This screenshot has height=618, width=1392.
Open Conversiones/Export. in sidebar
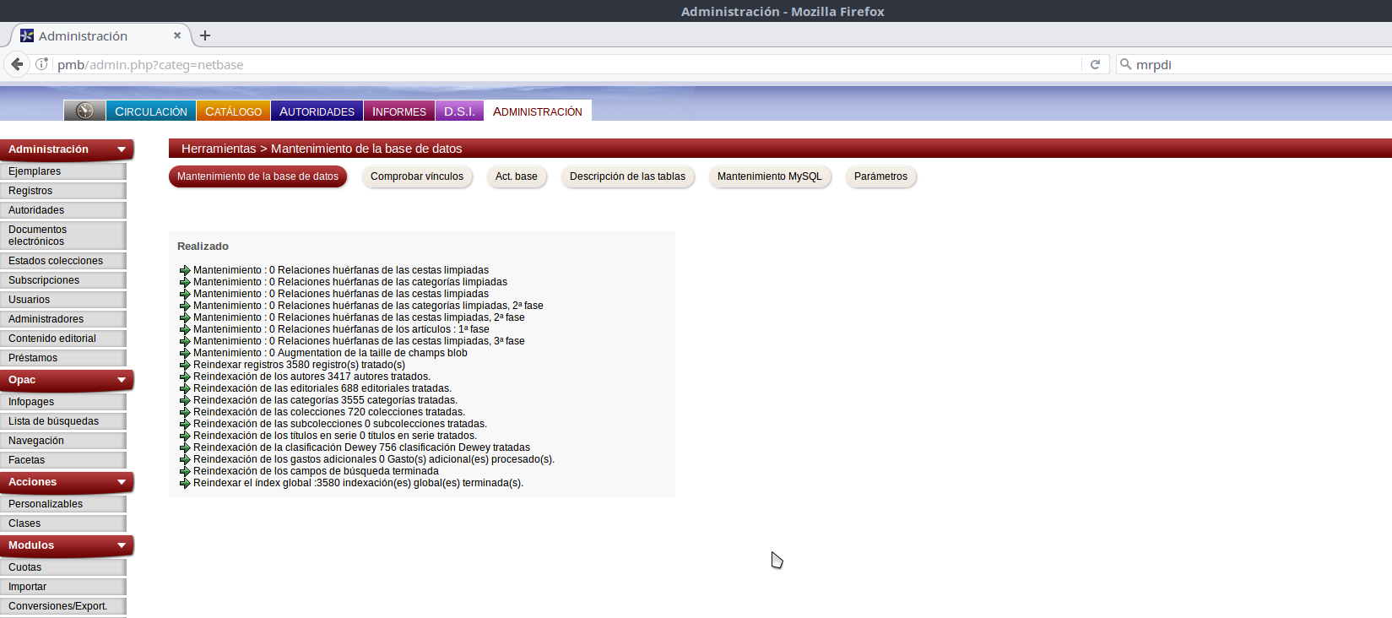coord(57,606)
